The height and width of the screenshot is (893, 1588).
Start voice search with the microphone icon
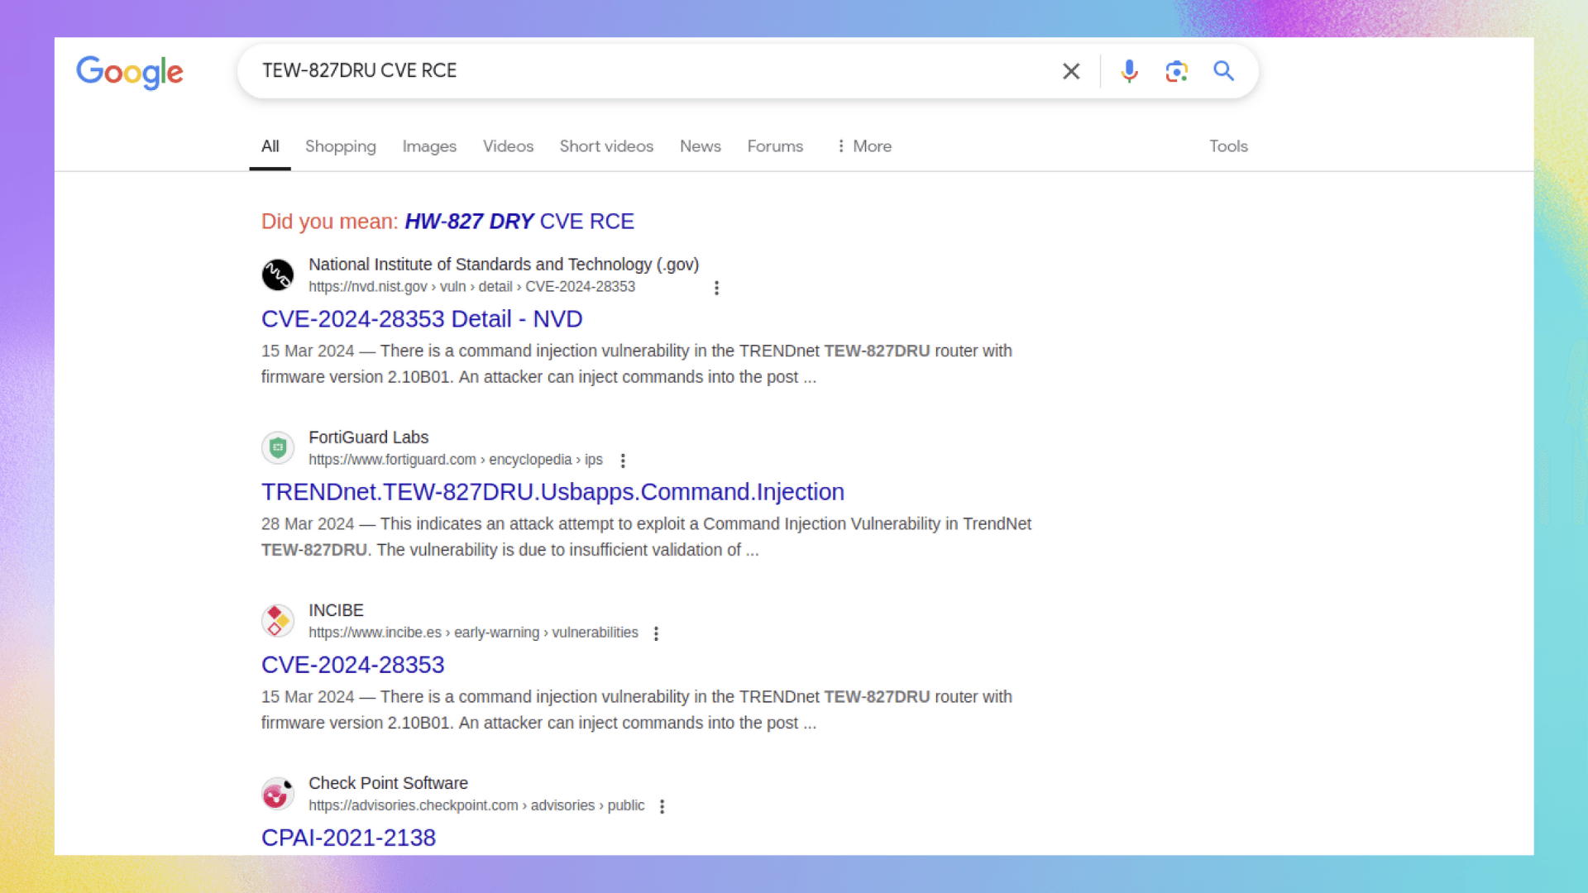tap(1129, 71)
